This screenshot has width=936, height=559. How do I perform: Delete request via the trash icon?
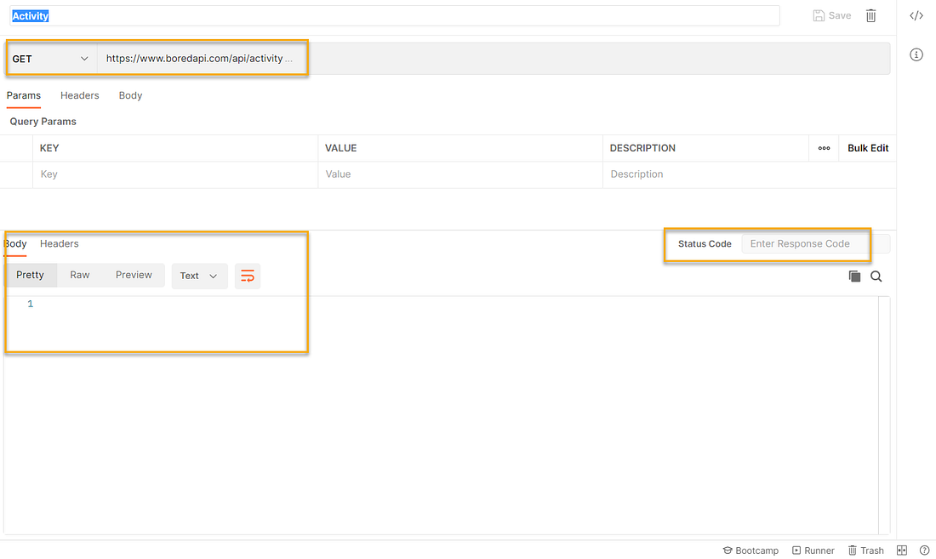[x=870, y=15]
